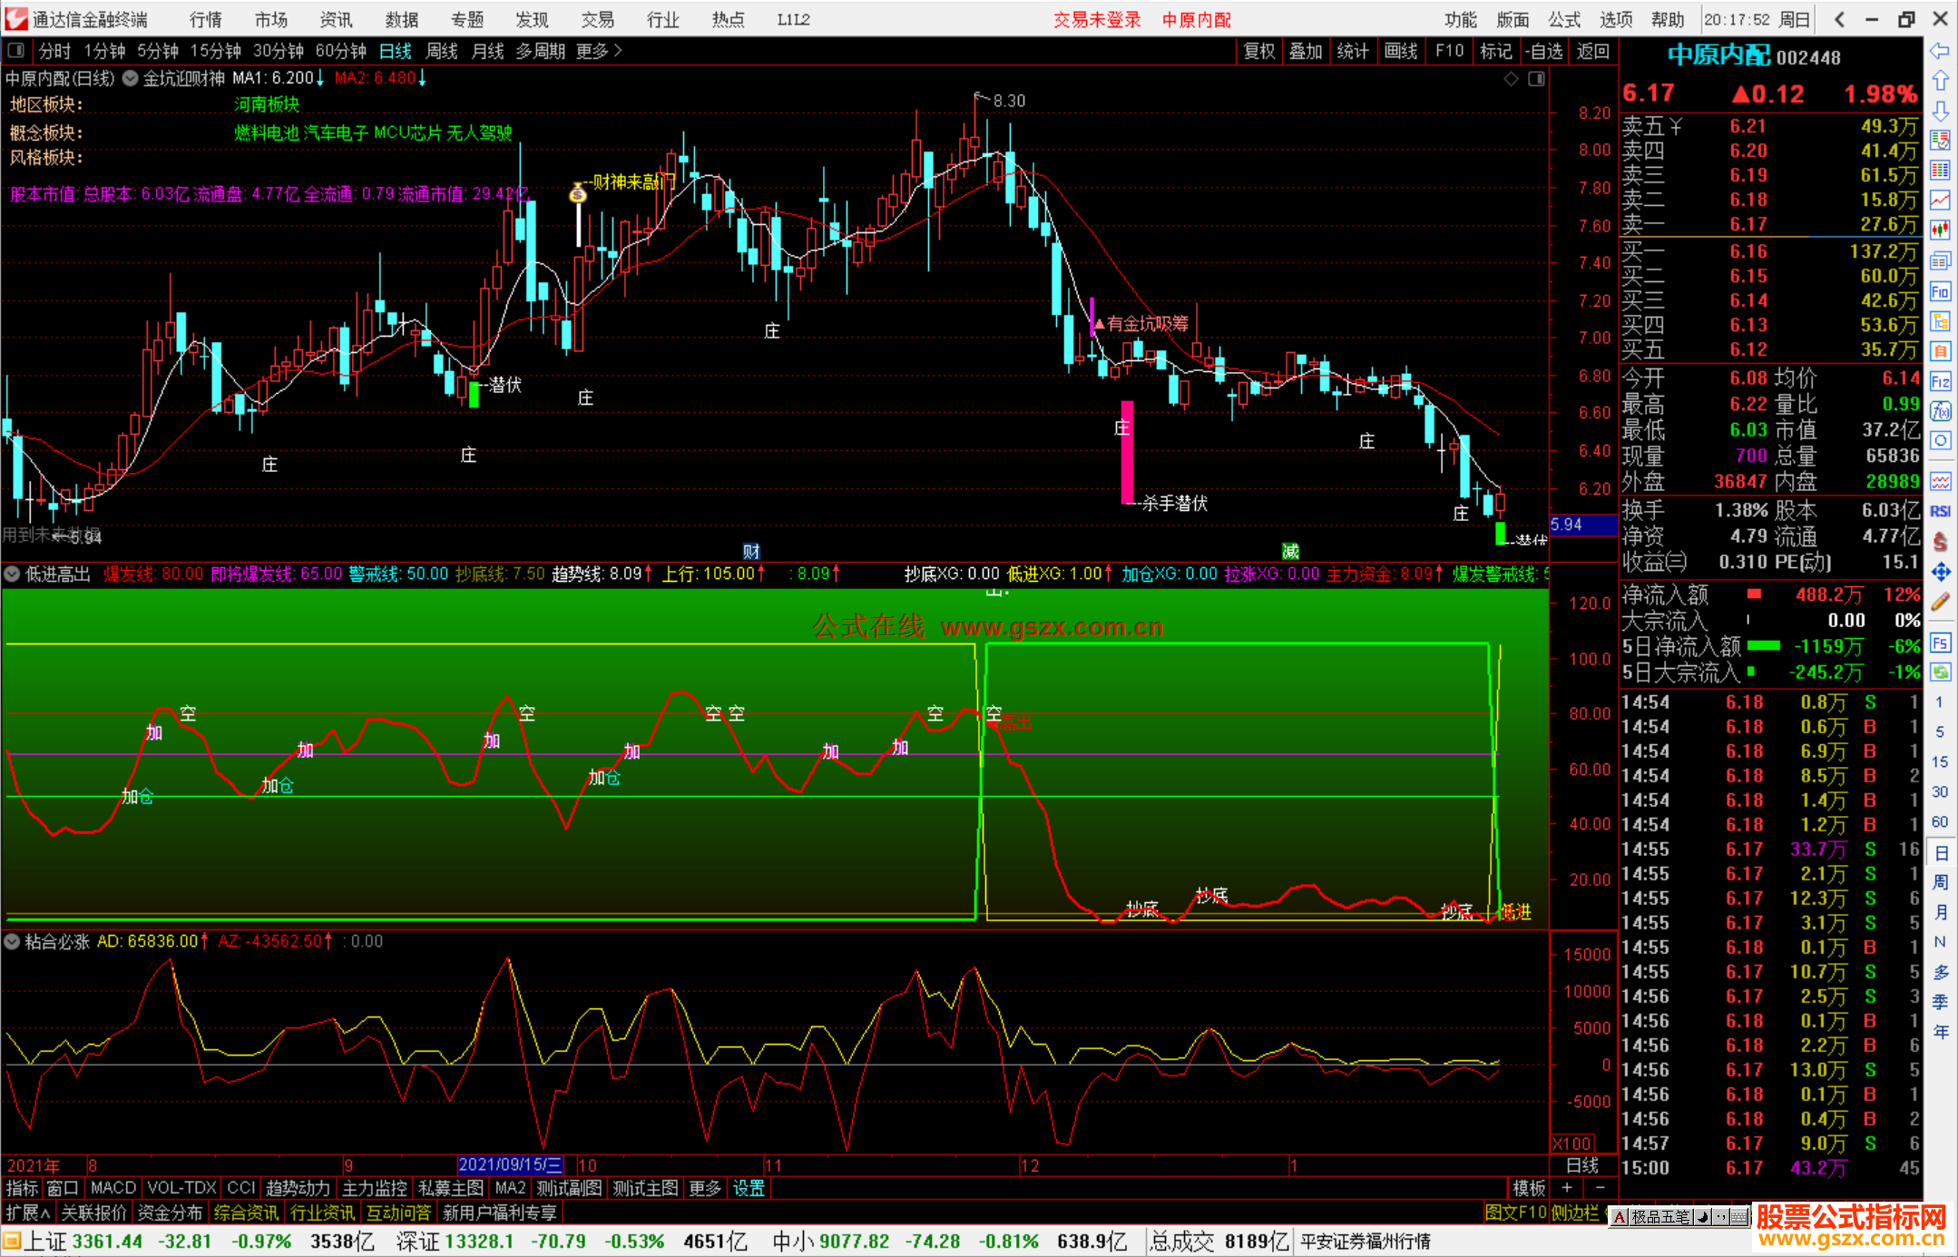Click the F10 company info sidebar icon
Image resolution: width=1958 pixels, height=1257 pixels.
(1940, 291)
